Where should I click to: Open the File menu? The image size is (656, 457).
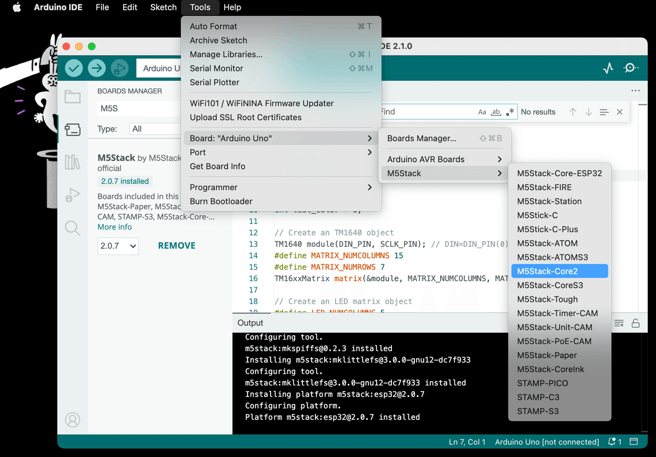[102, 8]
